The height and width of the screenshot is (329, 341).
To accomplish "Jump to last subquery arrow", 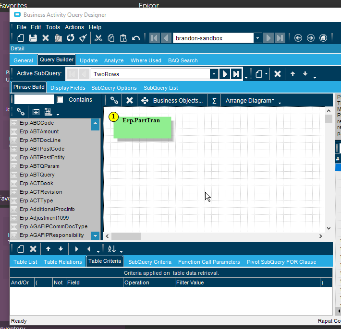I will click(236, 74).
